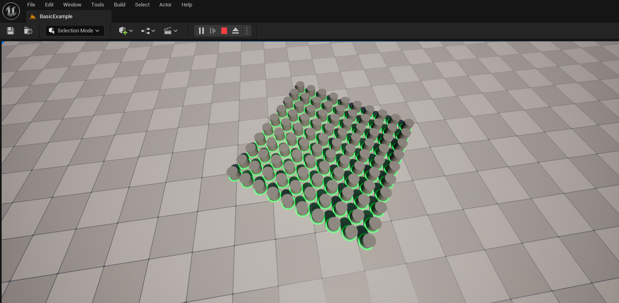The height and width of the screenshot is (303, 619).
Task: Open the Blueprints dropdown in the toolbar
Action: click(x=148, y=31)
